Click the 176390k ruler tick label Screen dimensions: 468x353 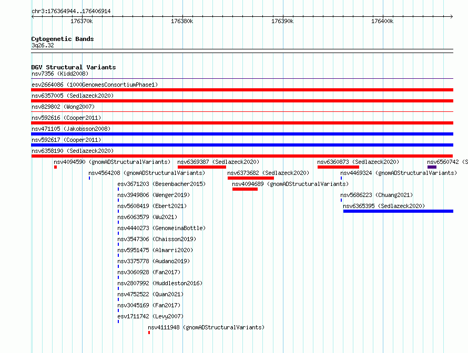tap(282, 21)
